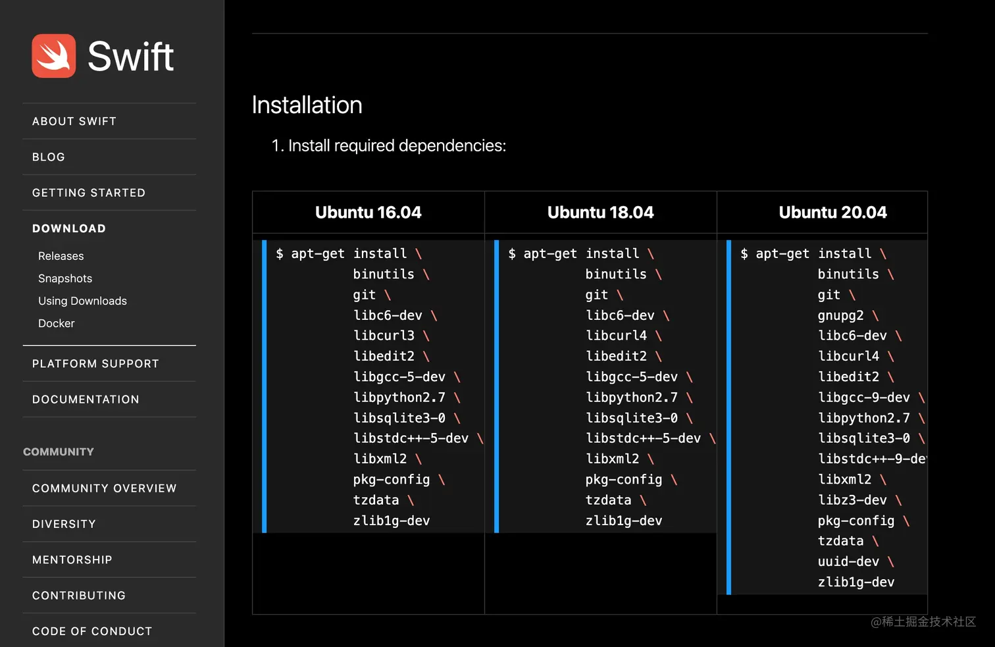Click the Community section heading
This screenshot has height=647, width=995.
tap(59, 452)
